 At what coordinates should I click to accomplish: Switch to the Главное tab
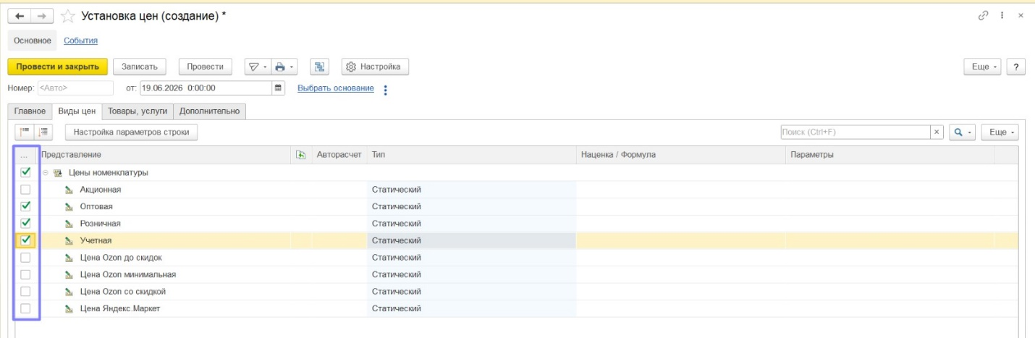tap(30, 111)
